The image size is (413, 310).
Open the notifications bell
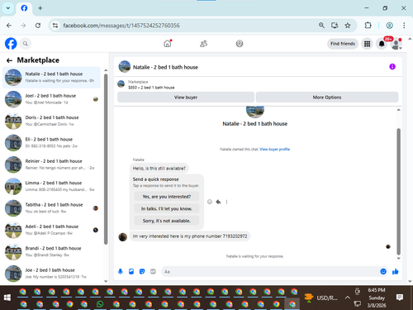pos(382,44)
